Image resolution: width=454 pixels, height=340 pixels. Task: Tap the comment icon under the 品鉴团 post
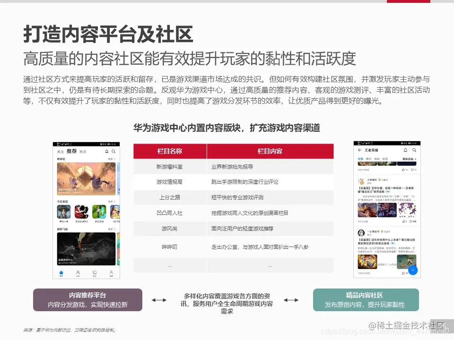(412, 221)
